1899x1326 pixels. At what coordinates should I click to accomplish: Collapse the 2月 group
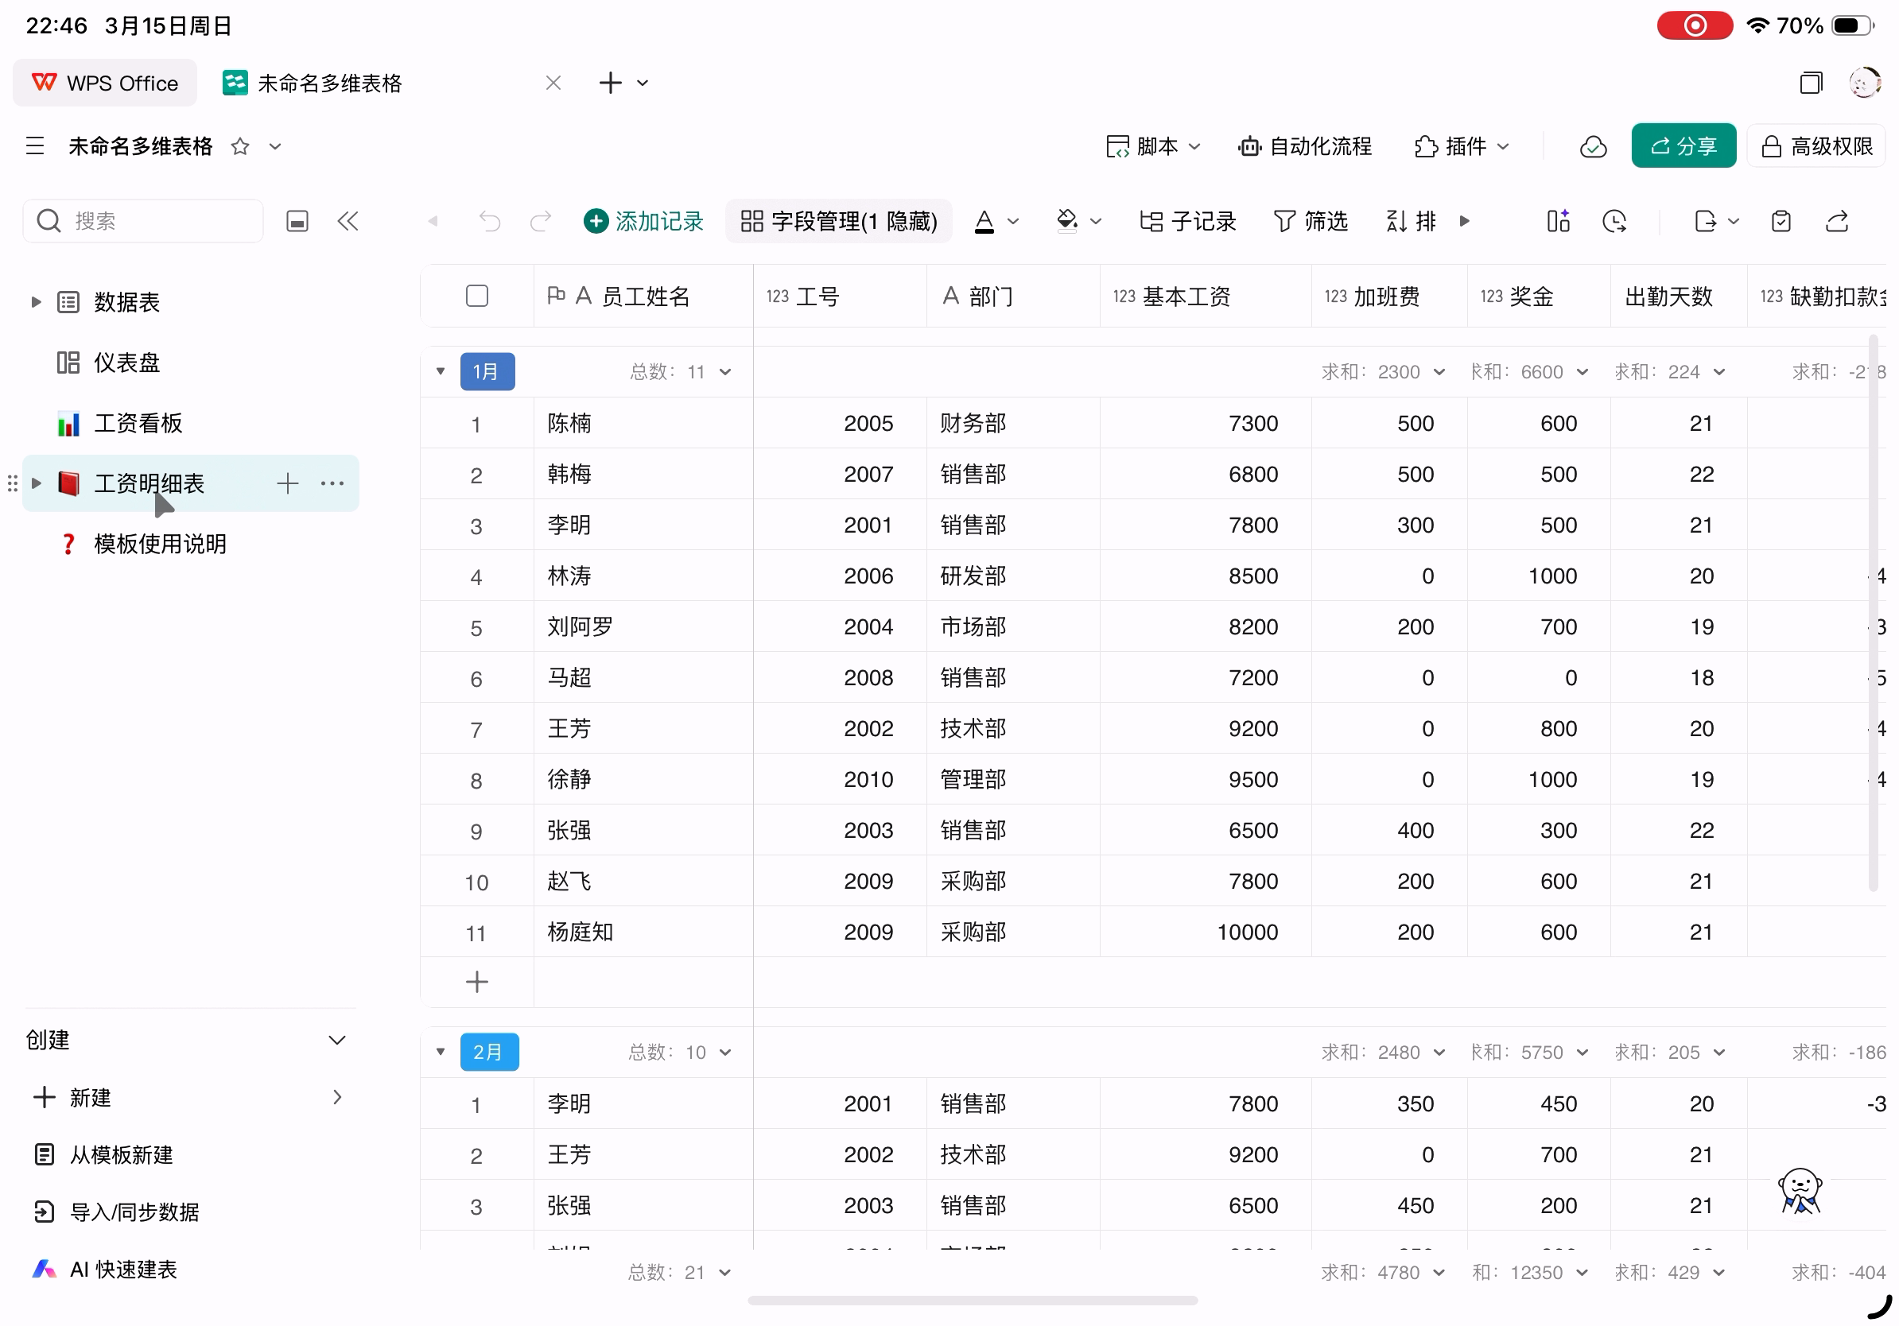click(440, 1052)
